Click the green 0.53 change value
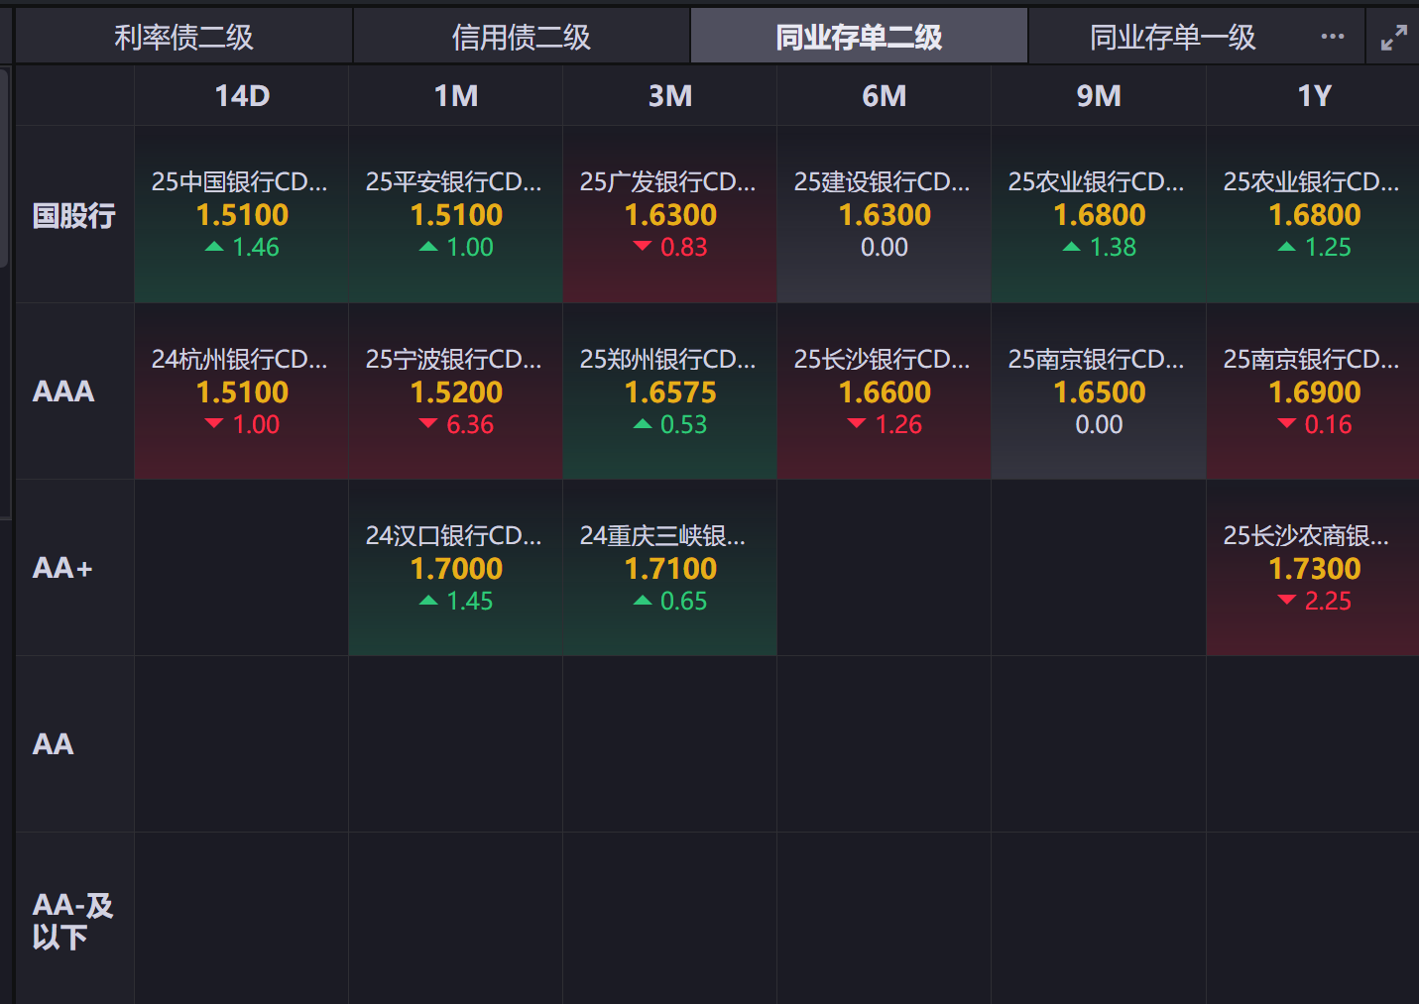1419x1004 pixels. pos(684,425)
